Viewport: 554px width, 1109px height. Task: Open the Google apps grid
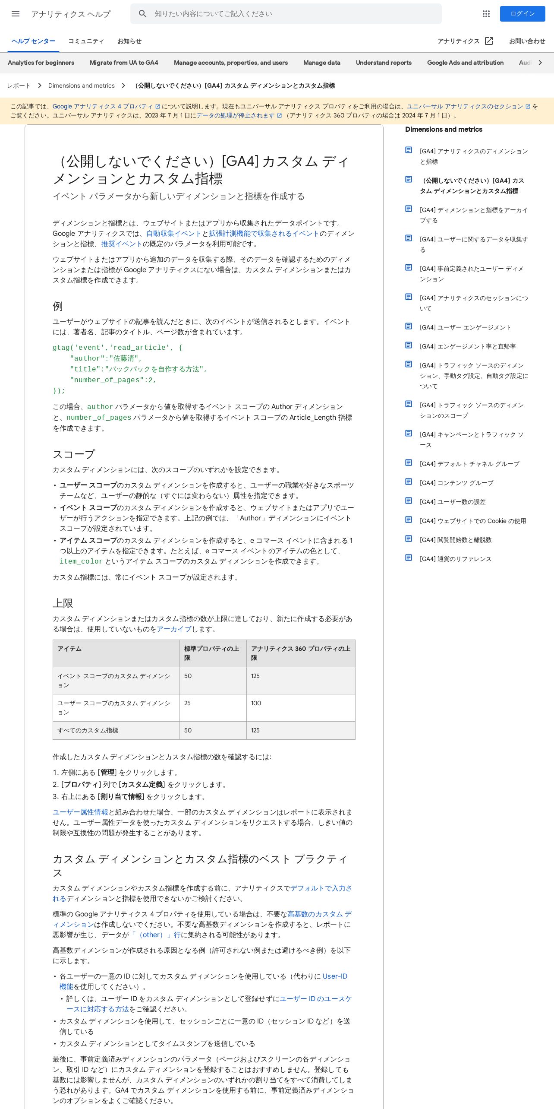coord(486,14)
